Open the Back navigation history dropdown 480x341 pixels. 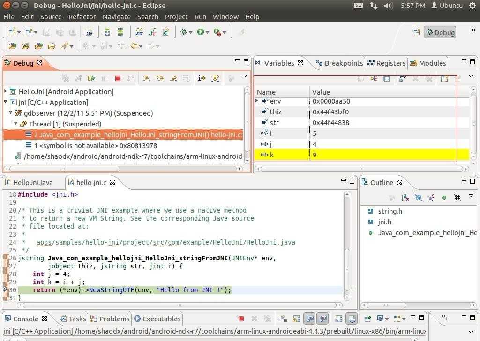(x=141, y=46)
